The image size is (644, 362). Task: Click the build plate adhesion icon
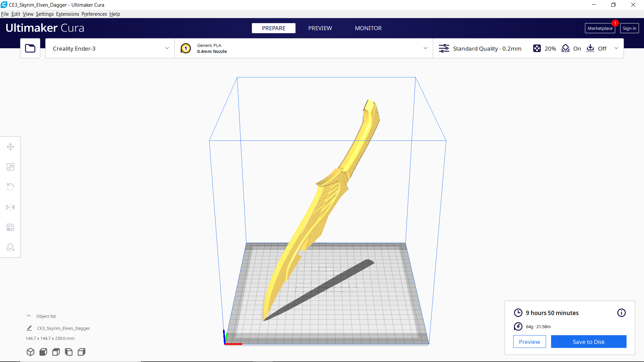tap(590, 48)
